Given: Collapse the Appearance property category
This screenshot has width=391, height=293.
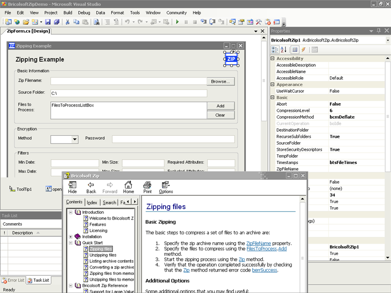Looking at the screenshot, I should tap(273, 84).
